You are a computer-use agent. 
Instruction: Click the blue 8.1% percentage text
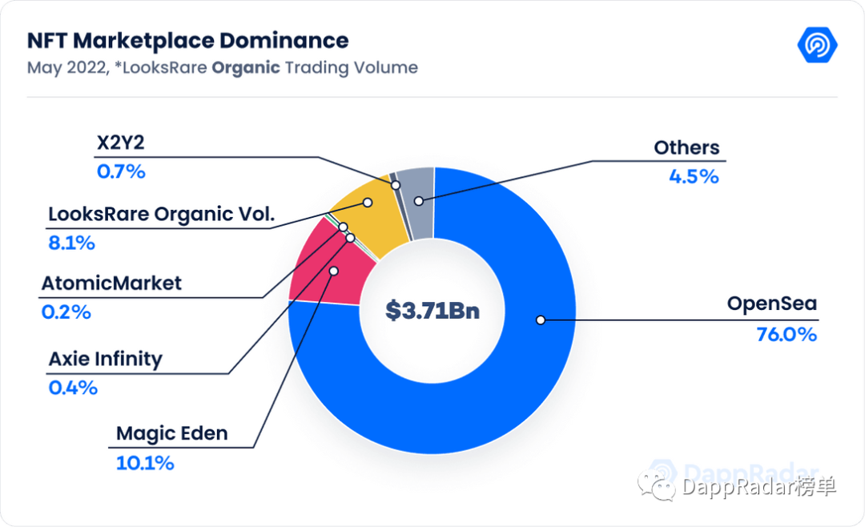coord(71,243)
